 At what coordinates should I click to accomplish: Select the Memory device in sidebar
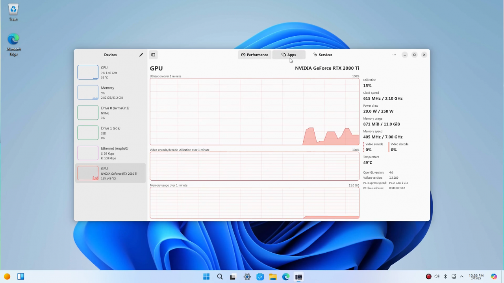click(x=110, y=92)
